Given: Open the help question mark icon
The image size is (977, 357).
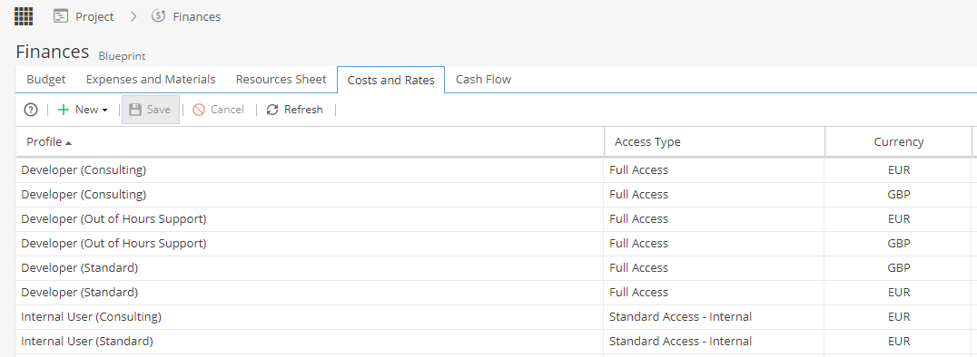Looking at the screenshot, I should [x=31, y=110].
